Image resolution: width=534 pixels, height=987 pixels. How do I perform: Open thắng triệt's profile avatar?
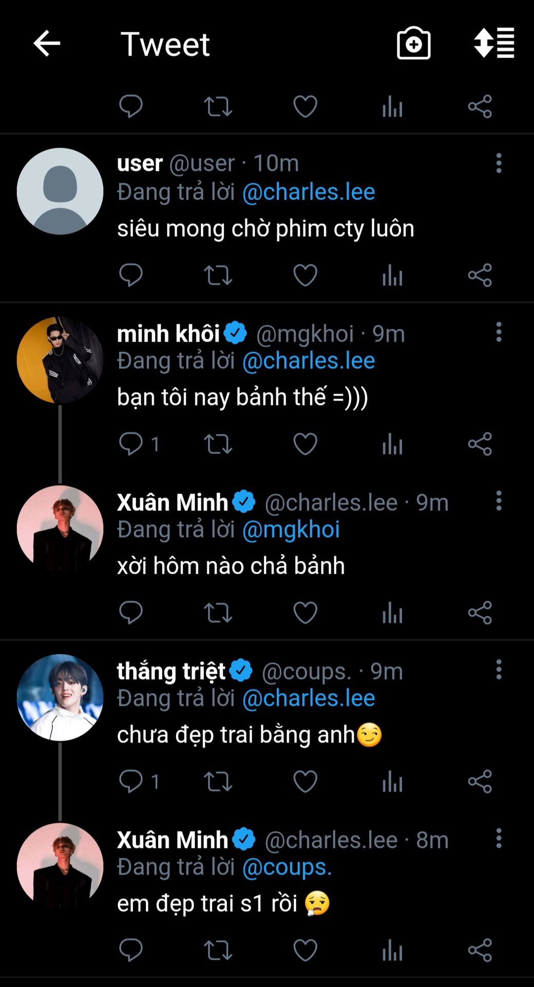click(x=60, y=698)
